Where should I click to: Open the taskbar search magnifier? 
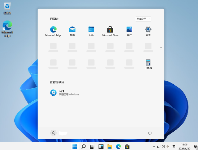[84, 146]
